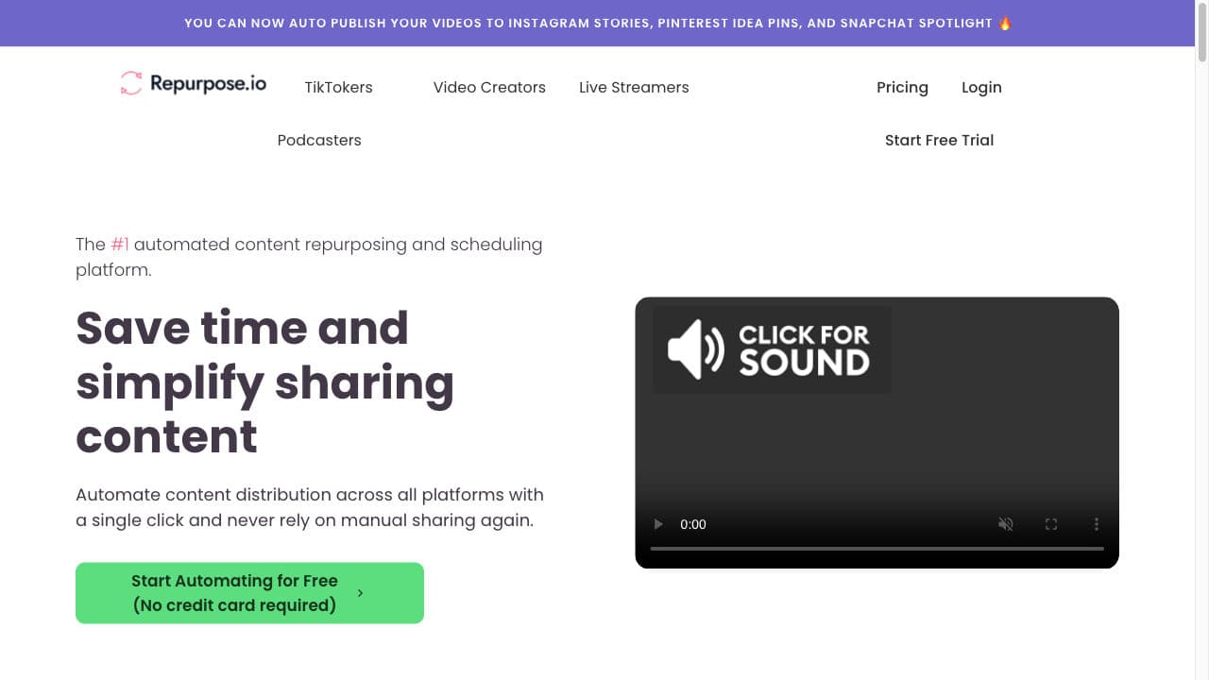Open the video's three-dot options menu
This screenshot has height=680, width=1209.
point(1096,524)
